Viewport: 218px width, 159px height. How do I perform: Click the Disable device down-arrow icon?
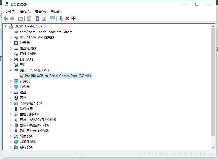(x=73, y=18)
